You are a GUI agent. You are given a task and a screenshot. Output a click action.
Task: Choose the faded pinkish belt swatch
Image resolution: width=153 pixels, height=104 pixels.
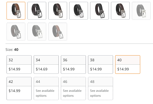coord(58,32)
